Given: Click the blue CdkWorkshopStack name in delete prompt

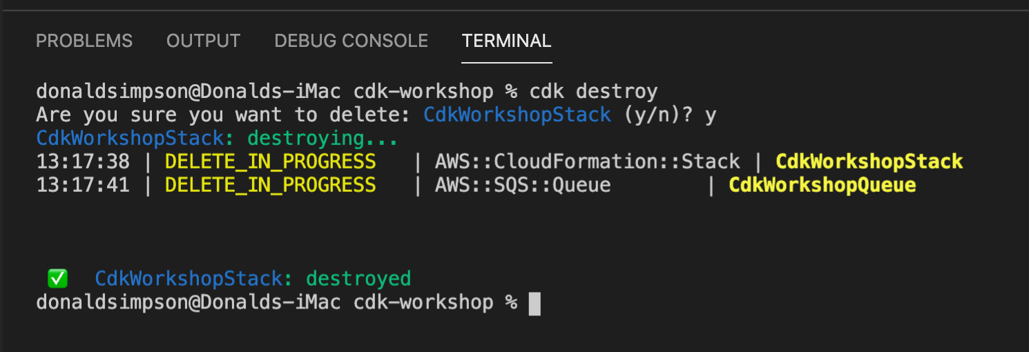Looking at the screenshot, I should pos(517,115).
